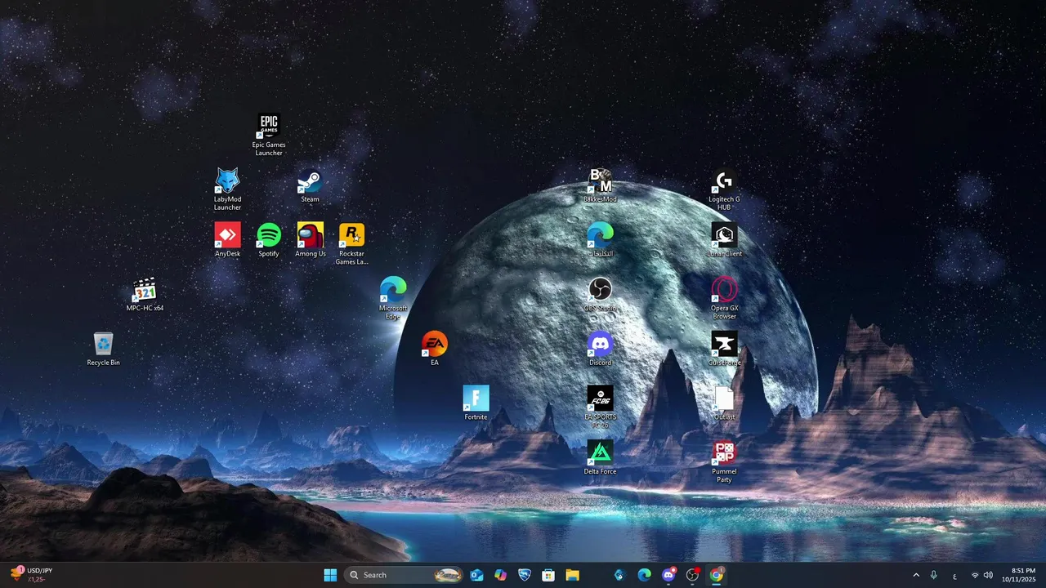This screenshot has width=1046, height=588.
Task: Open the 8:51 PM clock and calendar
Action: point(1019,575)
